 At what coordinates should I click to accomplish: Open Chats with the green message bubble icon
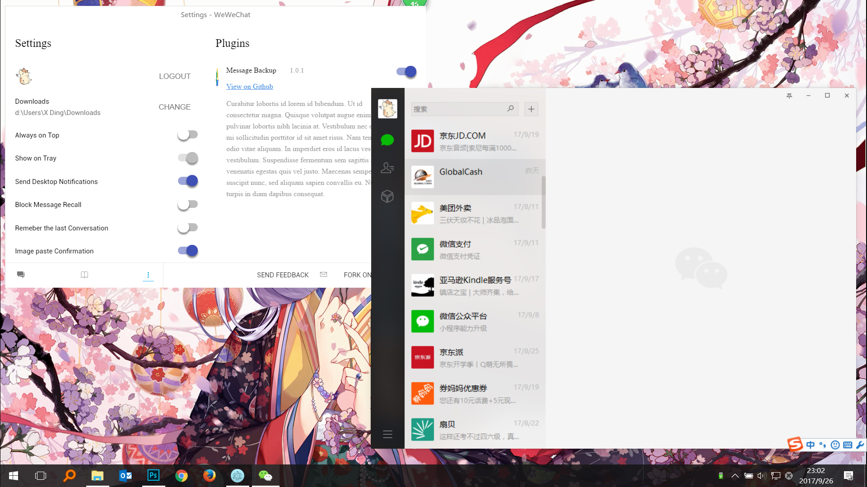click(x=387, y=140)
